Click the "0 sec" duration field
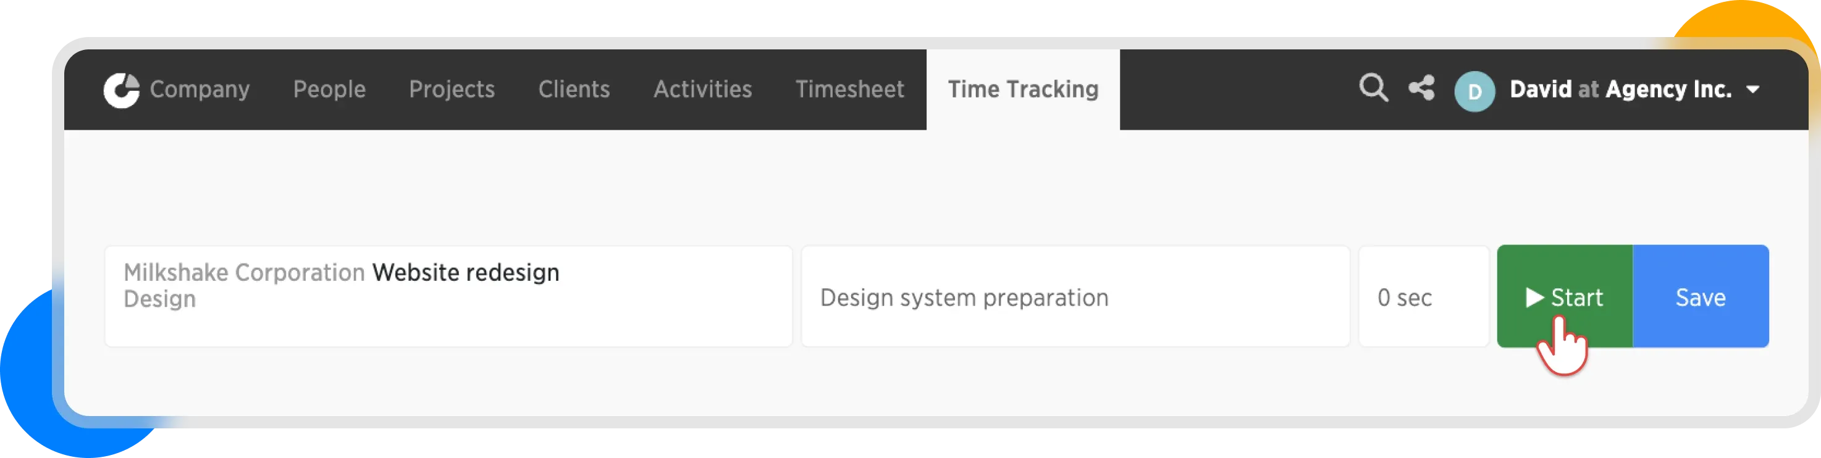 click(1423, 298)
